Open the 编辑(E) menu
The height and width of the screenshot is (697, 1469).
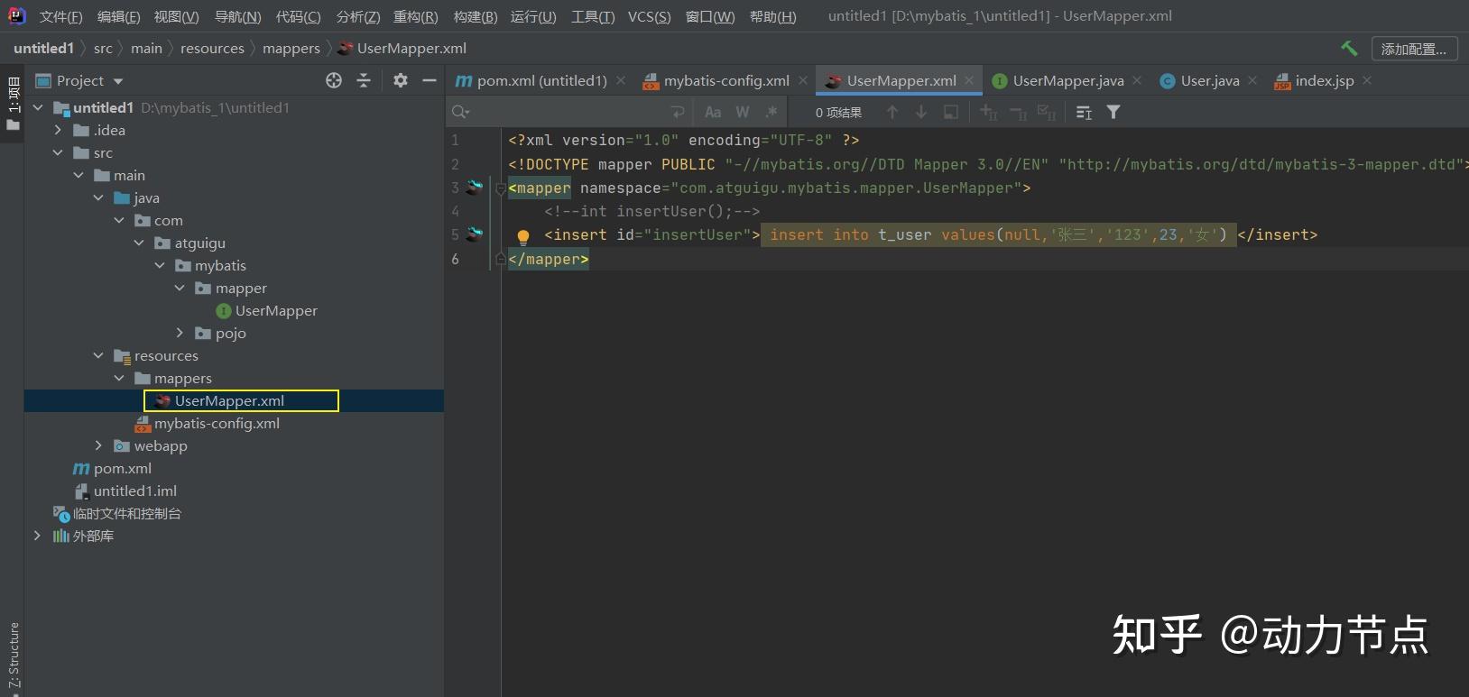[118, 16]
